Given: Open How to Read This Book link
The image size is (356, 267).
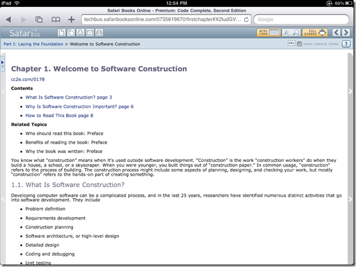Looking at the screenshot, I should click(59, 116).
